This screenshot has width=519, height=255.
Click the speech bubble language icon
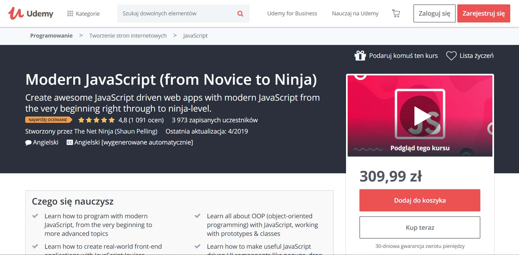pos(28,143)
